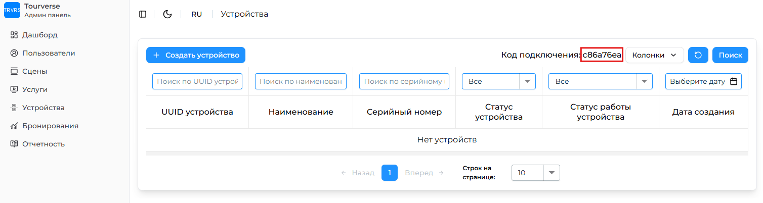This screenshot has width=763, height=203.
Task: Select page 1 in pagination
Action: pos(389,173)
